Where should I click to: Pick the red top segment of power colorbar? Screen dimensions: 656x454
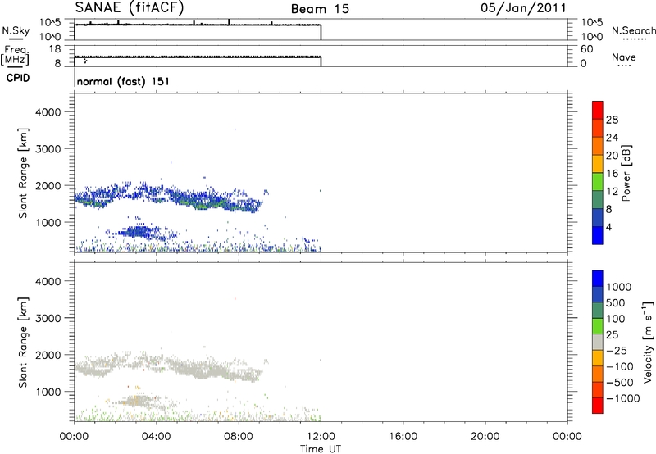click(x=598, y=110)
